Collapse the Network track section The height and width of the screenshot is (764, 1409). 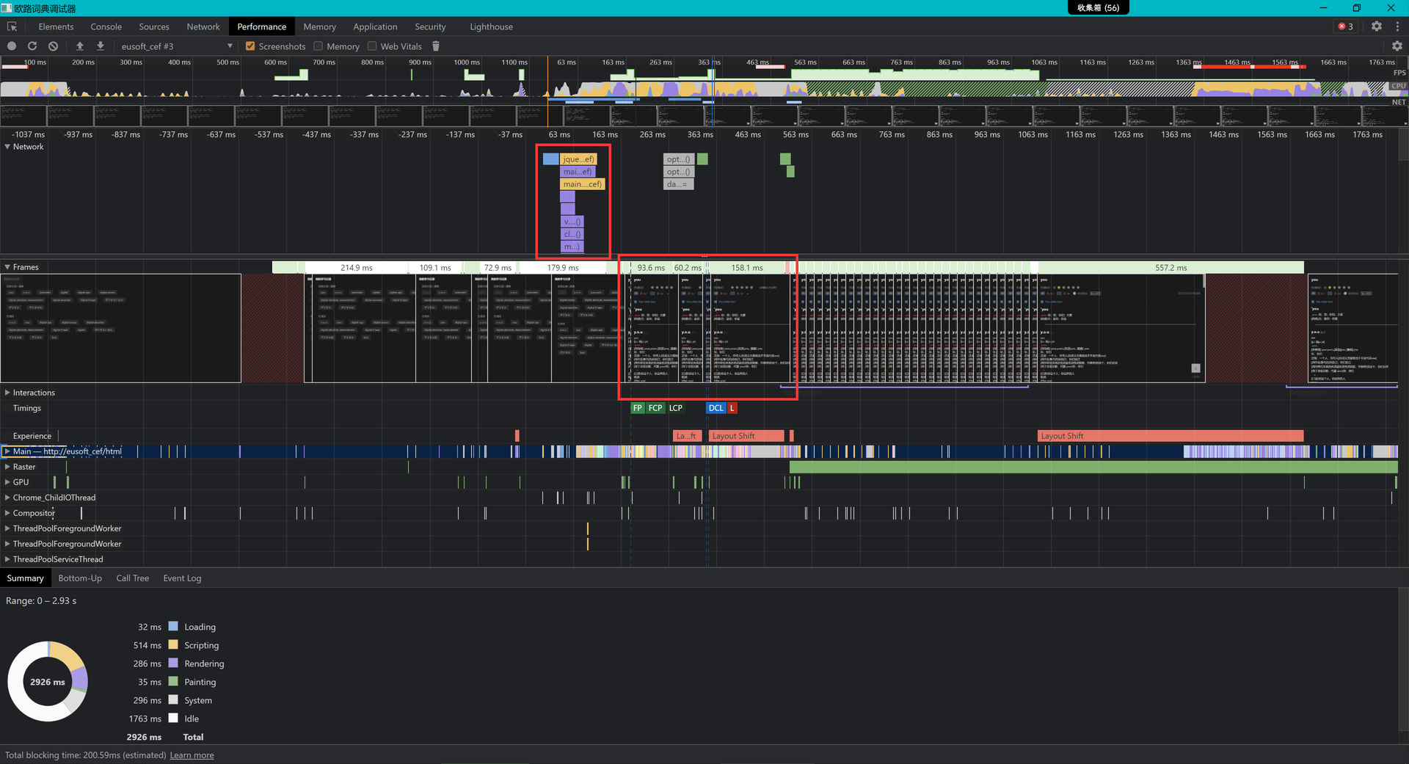(x=7, y=147)
